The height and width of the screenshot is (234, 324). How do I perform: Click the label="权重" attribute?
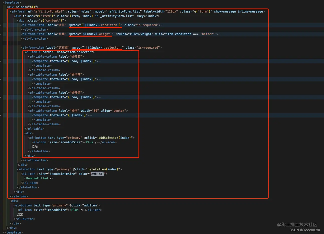tap(56, 34)
